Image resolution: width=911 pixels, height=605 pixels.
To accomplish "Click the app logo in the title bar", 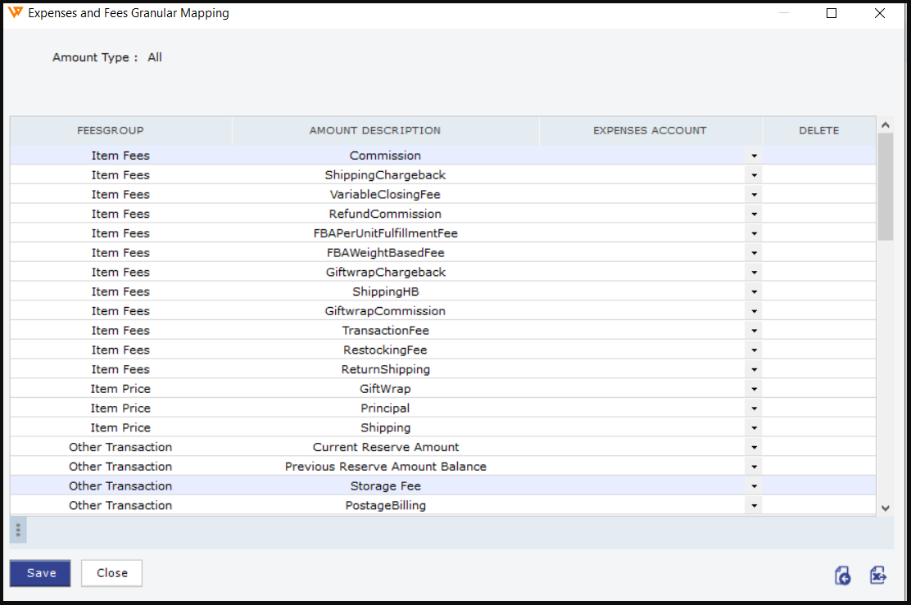I will coord(15,13).
